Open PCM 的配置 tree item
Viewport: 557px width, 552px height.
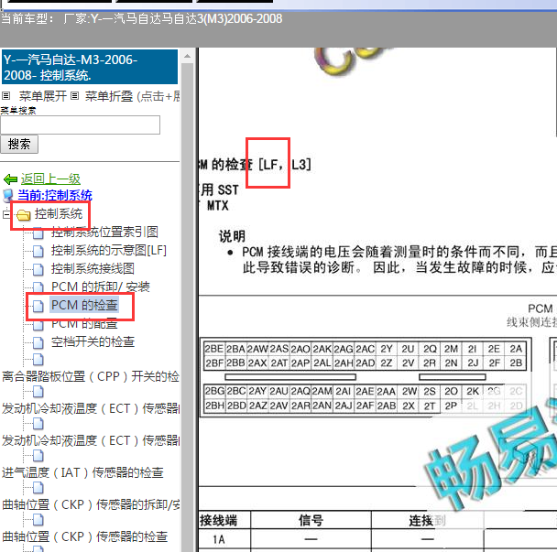(84, 323)
